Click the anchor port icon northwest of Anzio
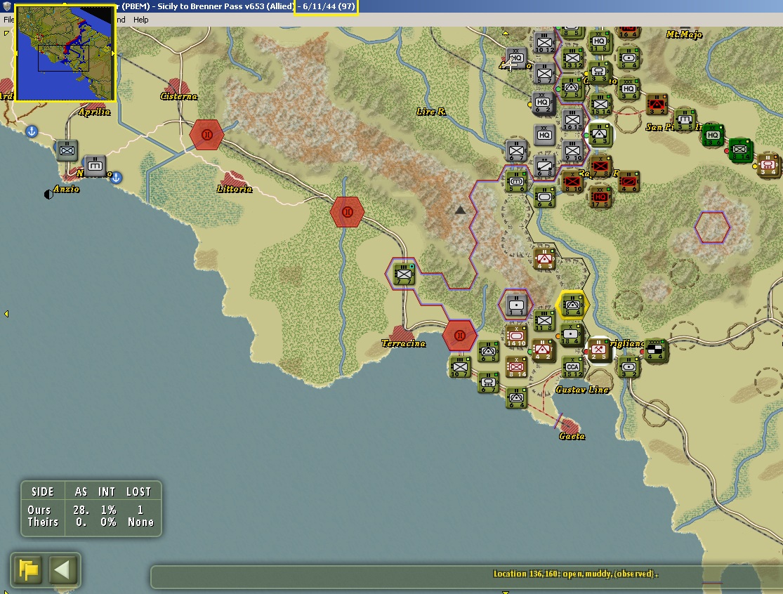 32,131
